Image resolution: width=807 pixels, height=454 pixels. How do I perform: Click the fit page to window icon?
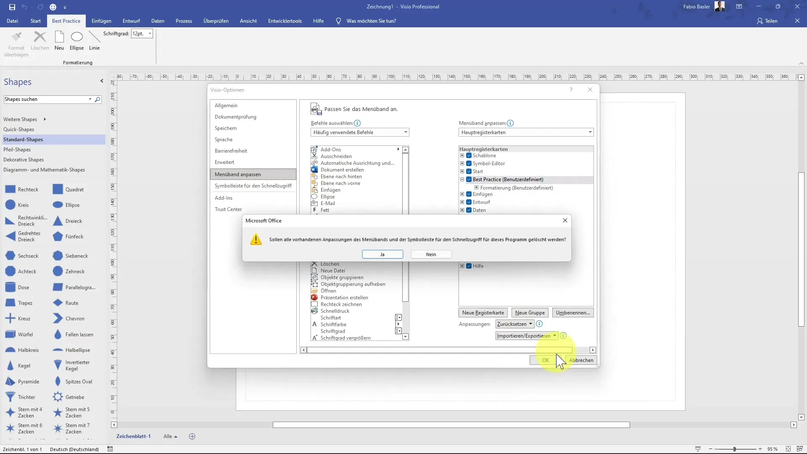[x=788, y=449]
